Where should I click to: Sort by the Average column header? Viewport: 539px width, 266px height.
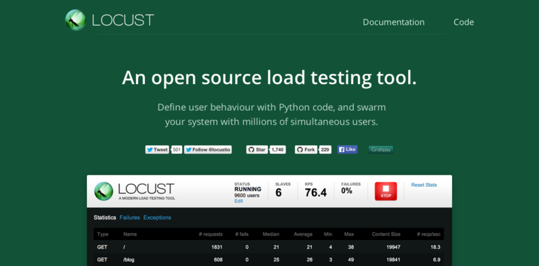pos(303,234)
